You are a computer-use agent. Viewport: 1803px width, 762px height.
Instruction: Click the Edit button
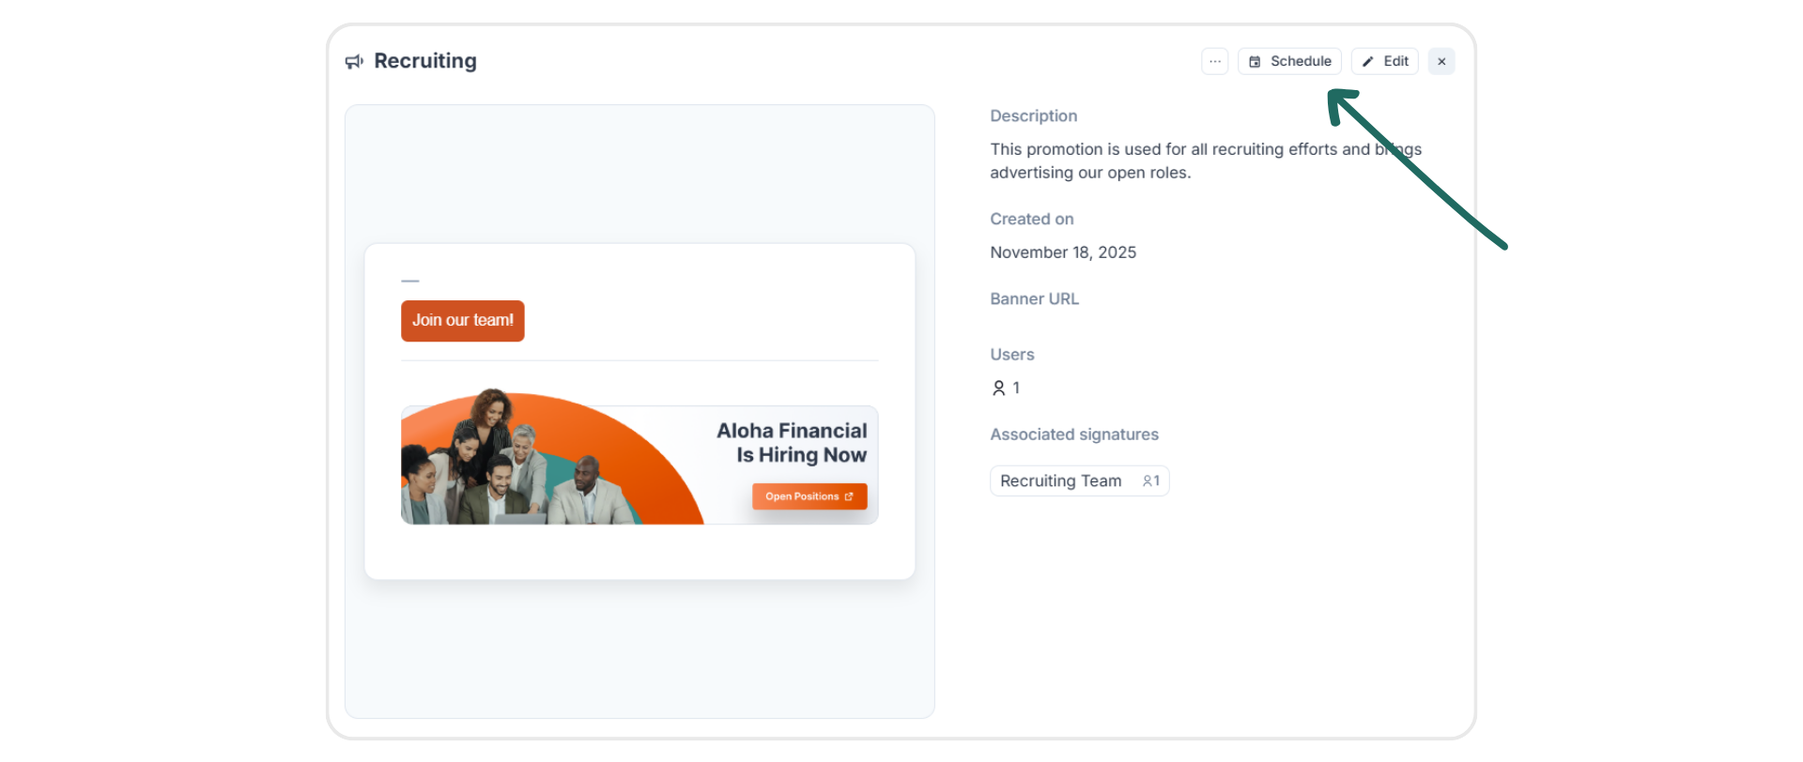[x=1384, y=61]
